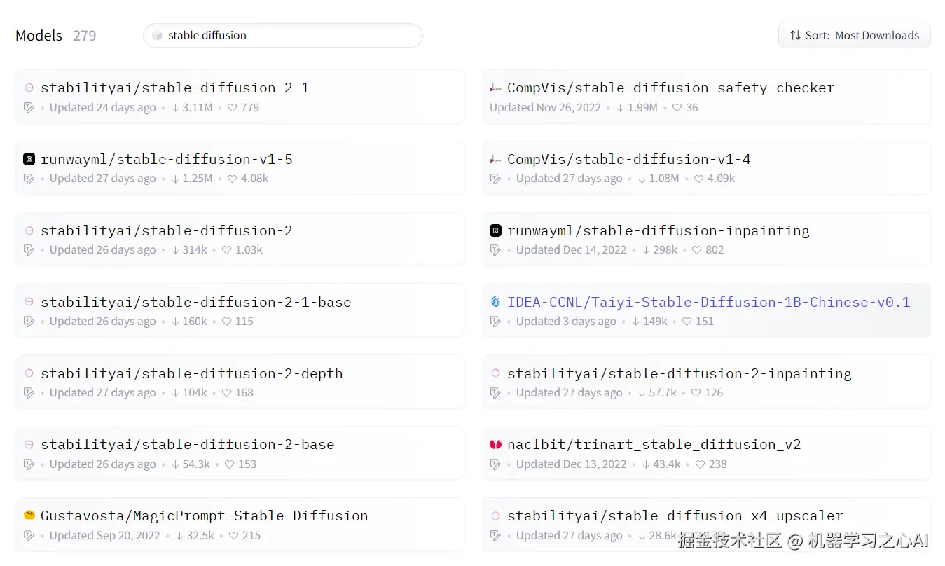Click the IDEA-CCNL icon beside the Taiyi model
Viewport: 945px width, 566px height.
tap(495, 302)
